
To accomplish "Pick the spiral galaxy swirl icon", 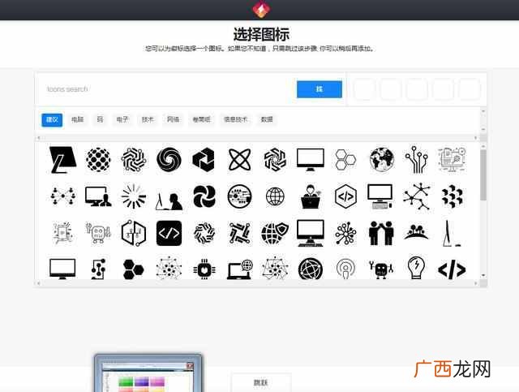I will (x=169, y=160).
